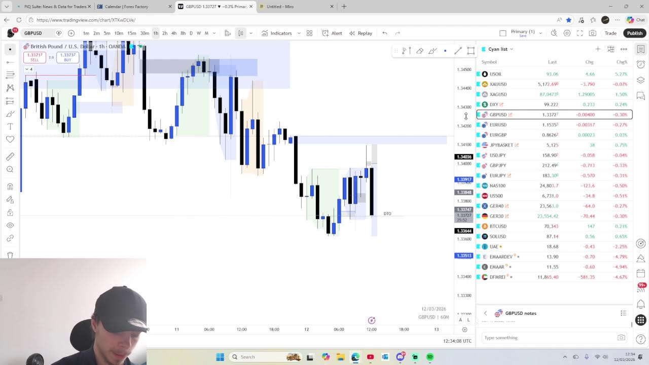Select the eraser in floating drawing toolbar

pos(420,51)
